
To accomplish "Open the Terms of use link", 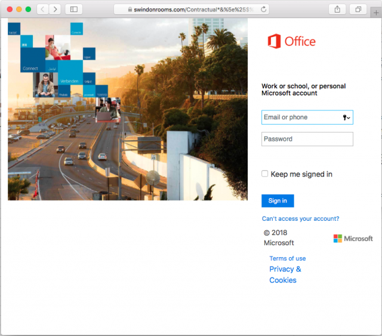I will point(288,258).
